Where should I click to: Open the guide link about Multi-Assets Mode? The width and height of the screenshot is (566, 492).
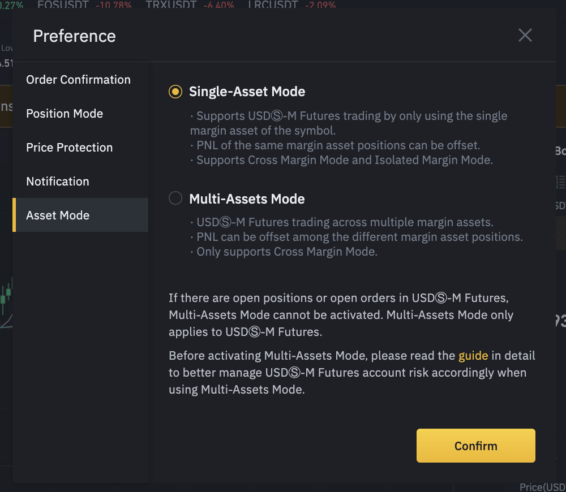pyautogui.click(x=473, y=356)
